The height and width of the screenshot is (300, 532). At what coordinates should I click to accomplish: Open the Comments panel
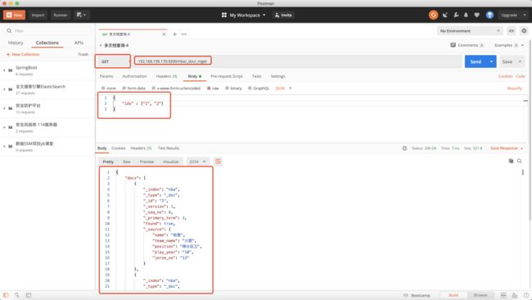[467, 45]
